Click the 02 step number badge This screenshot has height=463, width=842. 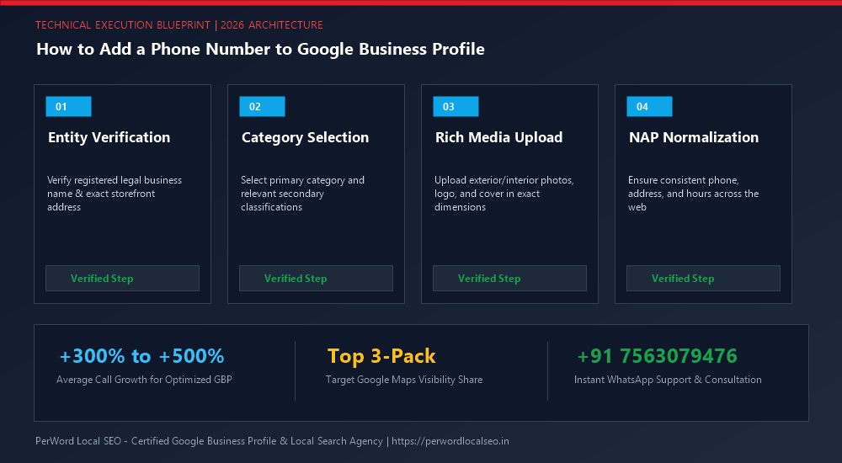(x=262, y=106)
